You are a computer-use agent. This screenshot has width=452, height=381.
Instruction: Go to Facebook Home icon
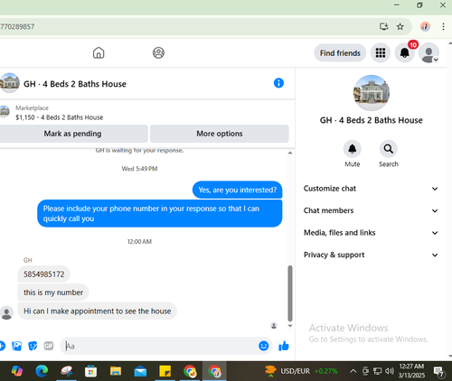pyautogui.click(x=99, y=53)
